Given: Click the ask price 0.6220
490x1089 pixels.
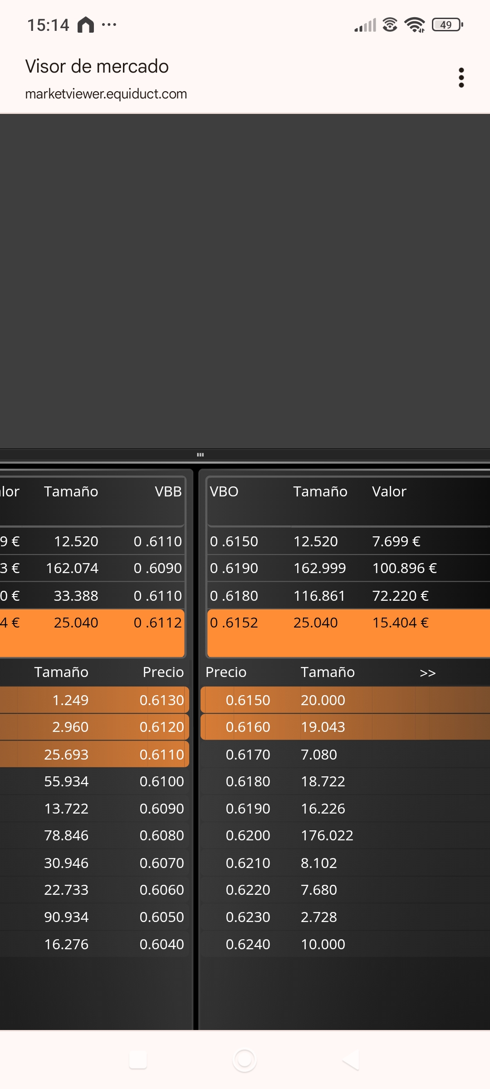Looking at the screenshot, I should (248, 890).
